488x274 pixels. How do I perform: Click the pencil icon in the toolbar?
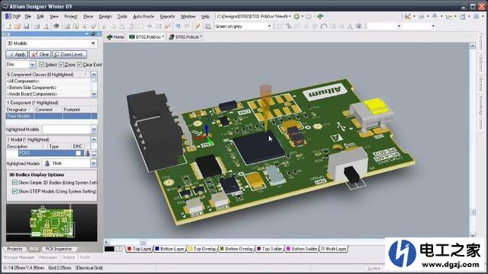(197, 27)
